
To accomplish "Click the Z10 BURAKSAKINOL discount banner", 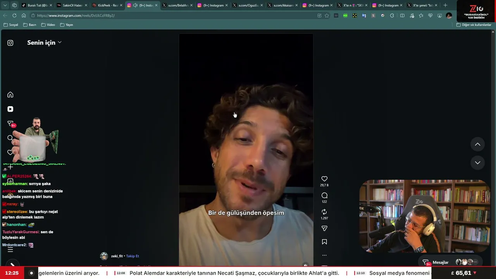I will (476, 11).
